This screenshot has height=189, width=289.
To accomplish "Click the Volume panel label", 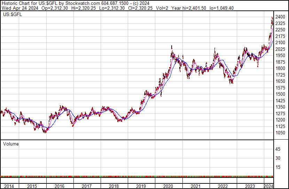I will pyautogui.click(x=11, y=144).
